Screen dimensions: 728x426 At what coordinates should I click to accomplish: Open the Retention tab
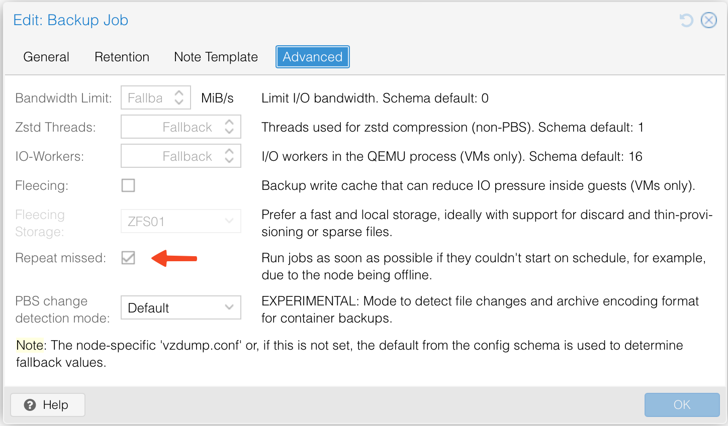122,57
